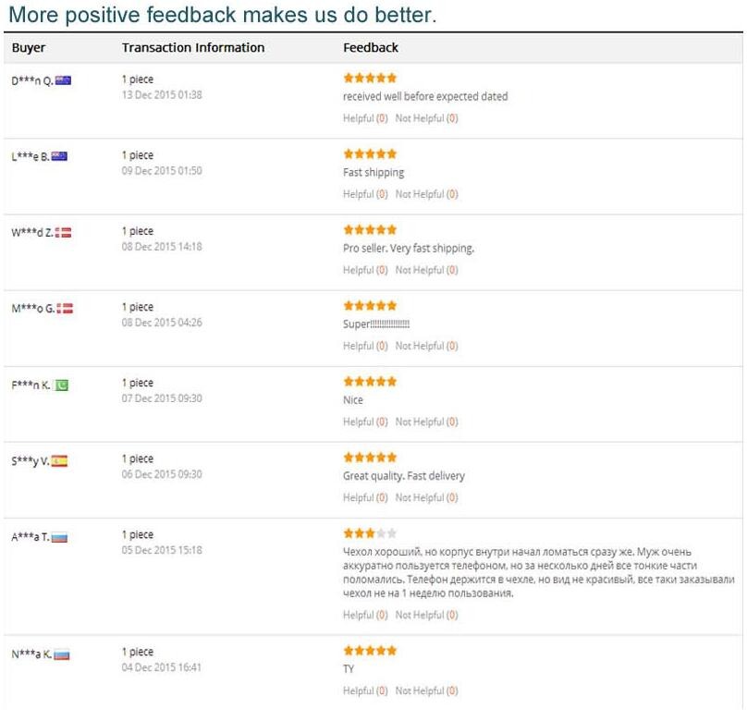The image size is (747, 721).
Task: Click the three-star rating on the Russian review
Action: [370, 533]
